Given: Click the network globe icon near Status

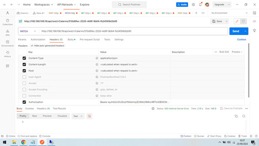Looking at the screenshot, I should coord(153,109).
